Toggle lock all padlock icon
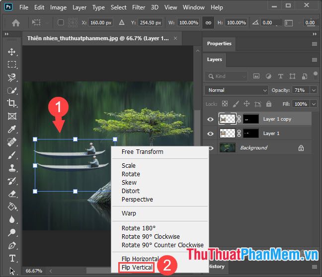 (x=269, y=104)
